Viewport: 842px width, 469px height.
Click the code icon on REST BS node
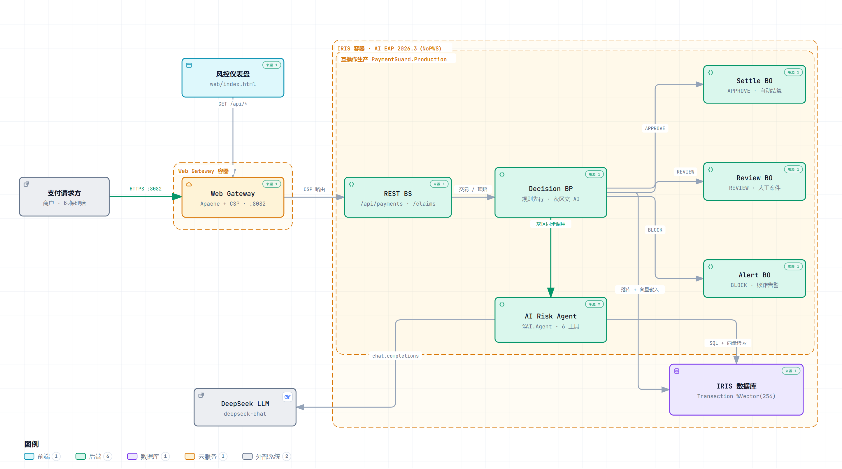click(x=351, y=184)
